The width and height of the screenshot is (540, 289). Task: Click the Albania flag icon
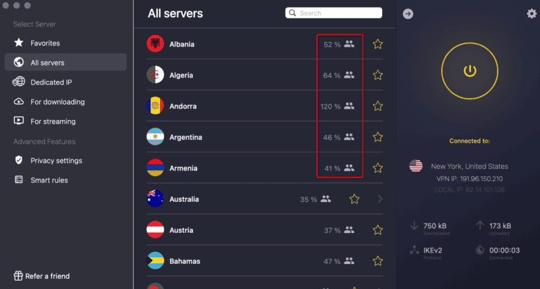coord(155,44)
